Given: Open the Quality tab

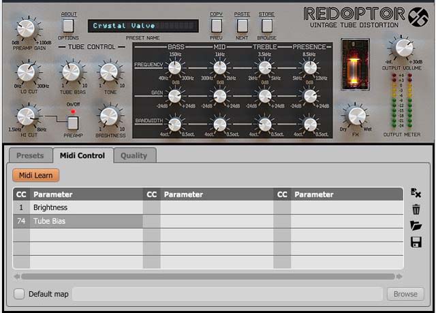Looking at the screenshot, I should point(134,156).
